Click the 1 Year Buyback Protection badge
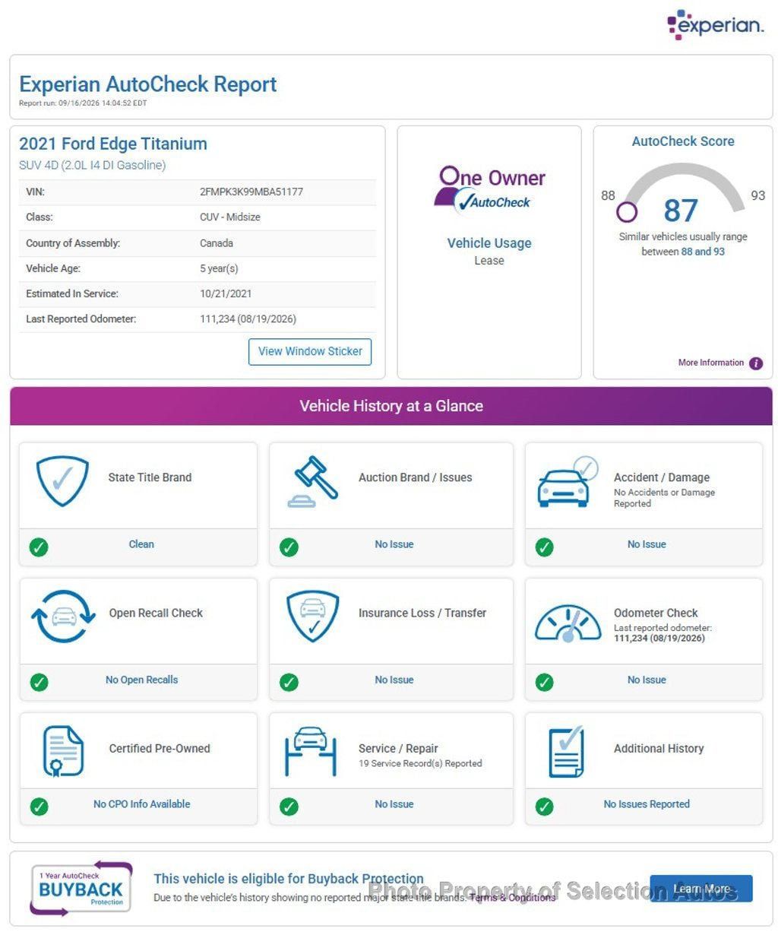This screenshot has height=932, width=778. click(x=81, y=888)
